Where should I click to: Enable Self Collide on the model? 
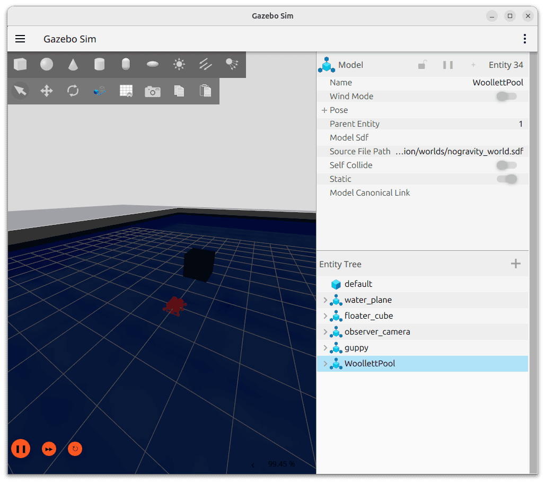click(x=506, y=165)
